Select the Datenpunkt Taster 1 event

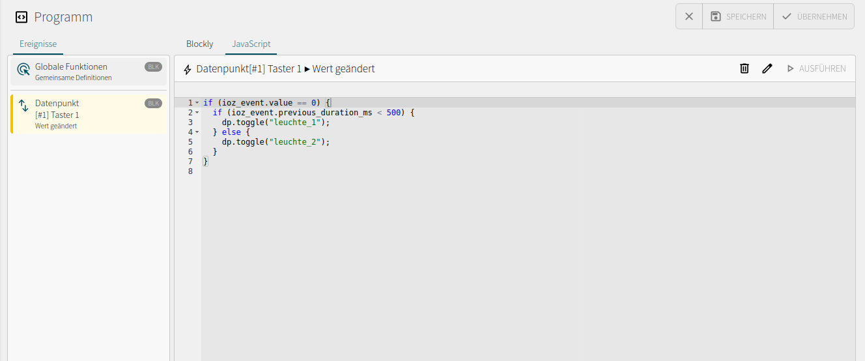(x=89, y=114)
